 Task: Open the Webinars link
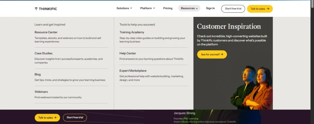41,92
